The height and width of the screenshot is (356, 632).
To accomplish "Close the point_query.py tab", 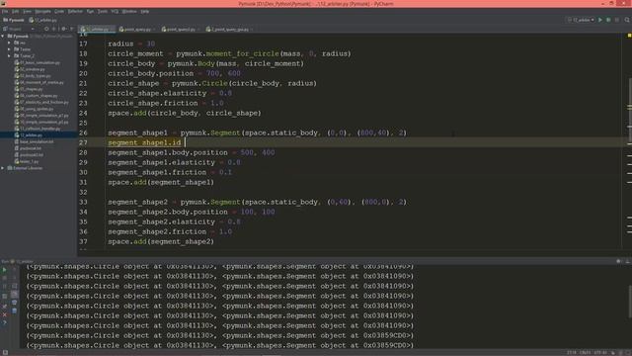I will [154, 29].
